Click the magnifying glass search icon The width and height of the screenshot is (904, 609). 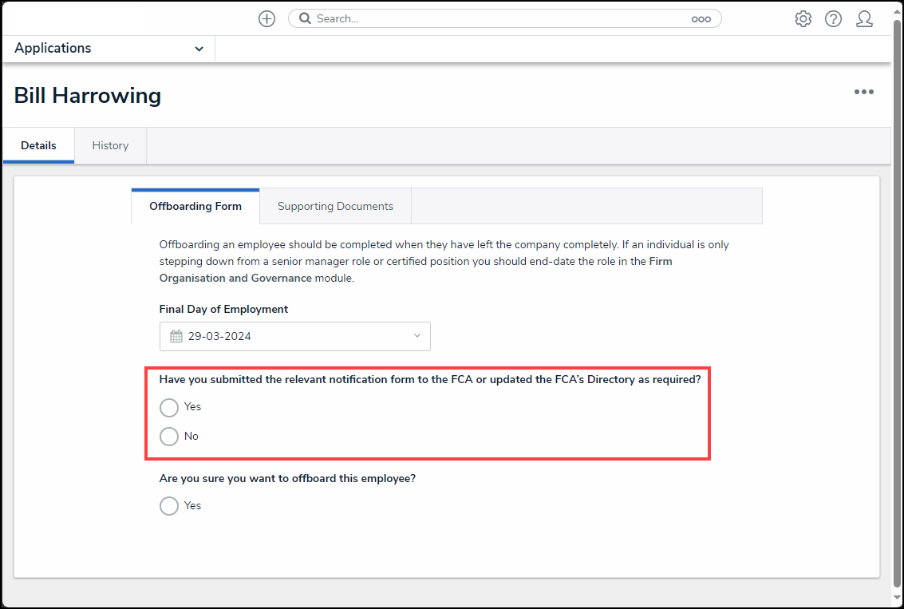pos(304,19)
